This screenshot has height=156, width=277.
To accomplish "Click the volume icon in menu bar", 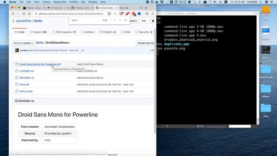I will point(215,2).
